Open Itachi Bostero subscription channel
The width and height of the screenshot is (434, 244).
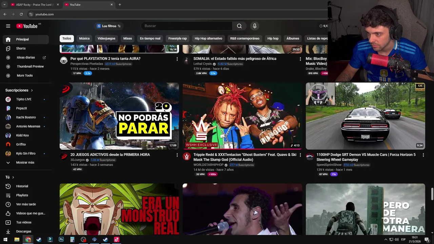click(26, 117)
